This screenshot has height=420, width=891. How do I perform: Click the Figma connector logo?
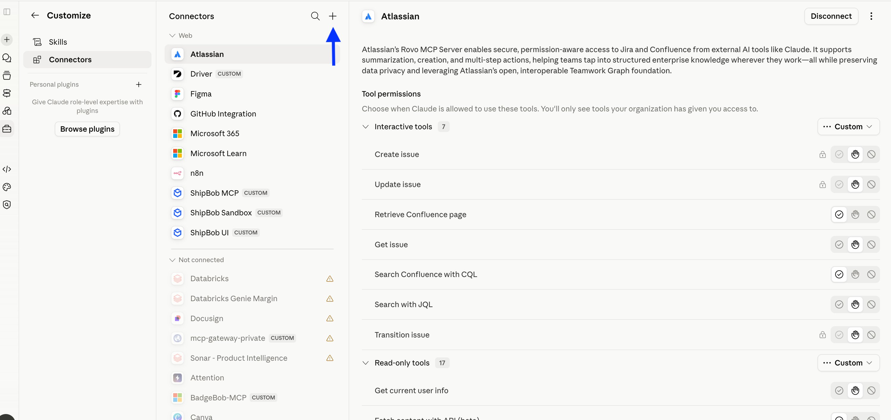click(177, 94)
